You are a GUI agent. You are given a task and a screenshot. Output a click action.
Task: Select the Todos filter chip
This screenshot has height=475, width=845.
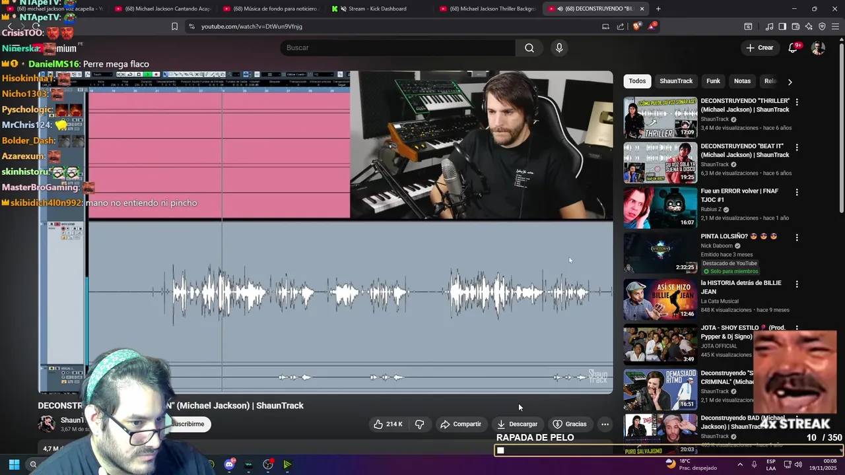click(637, 81)
